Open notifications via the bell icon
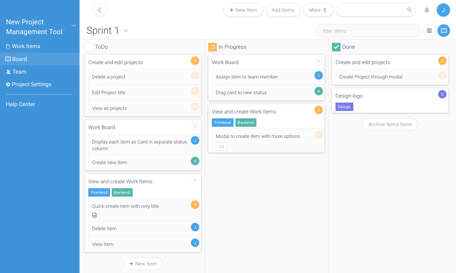 tap(428, 10)
